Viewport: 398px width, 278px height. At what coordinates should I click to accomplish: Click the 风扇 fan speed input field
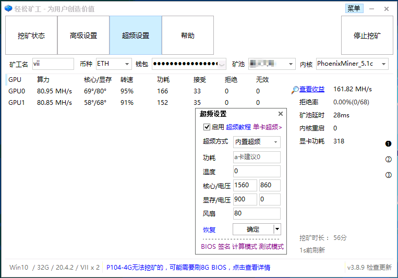pos(257,213)
